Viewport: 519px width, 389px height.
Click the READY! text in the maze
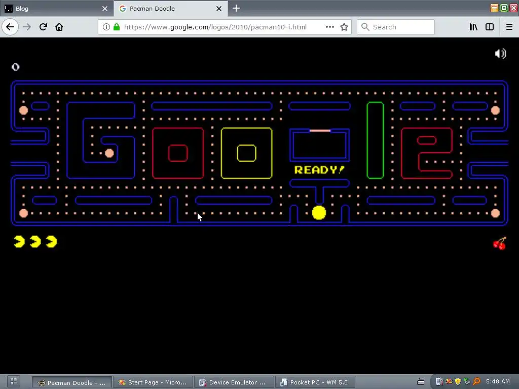pyautogui.click(x=319, y=170)
